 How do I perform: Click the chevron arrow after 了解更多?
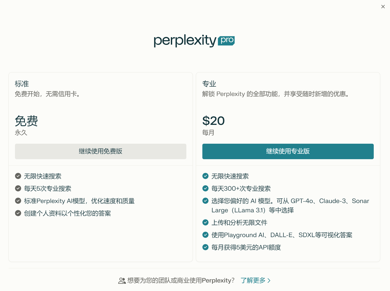269,280
